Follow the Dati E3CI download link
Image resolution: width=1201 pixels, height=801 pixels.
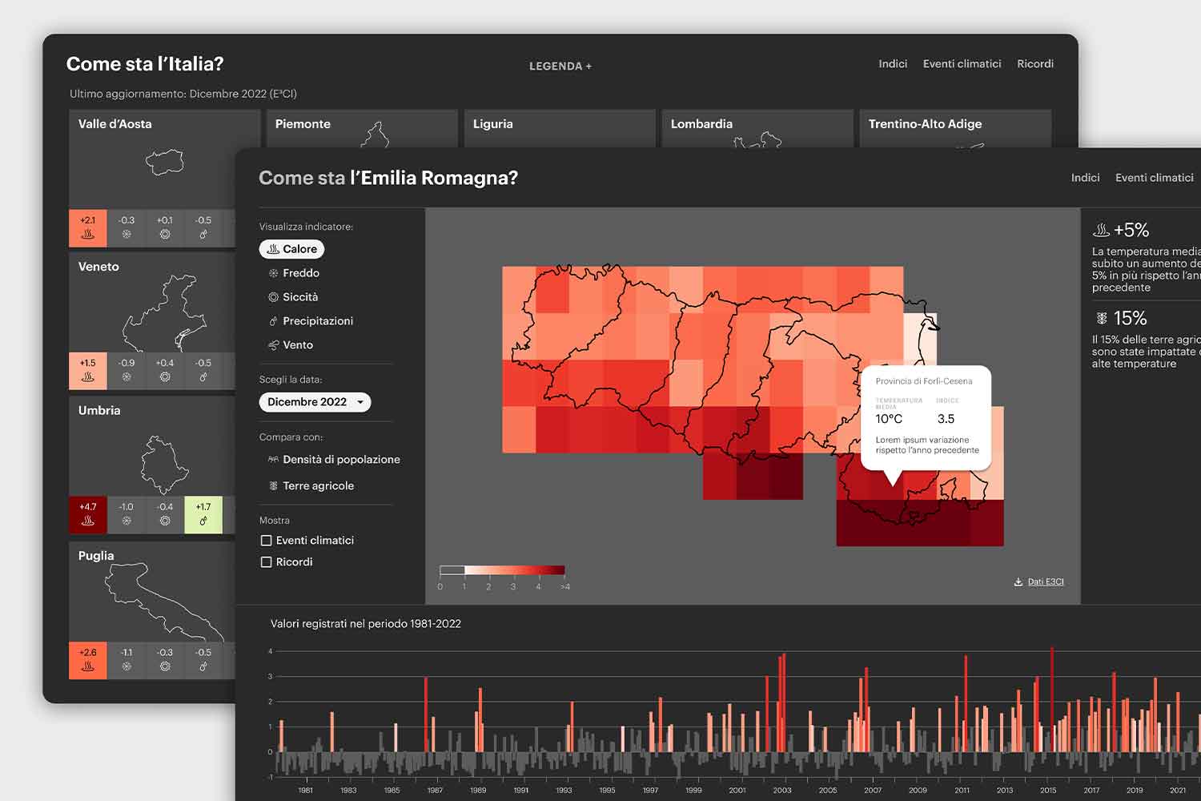pyautogui.click(x=1045, y=582)
